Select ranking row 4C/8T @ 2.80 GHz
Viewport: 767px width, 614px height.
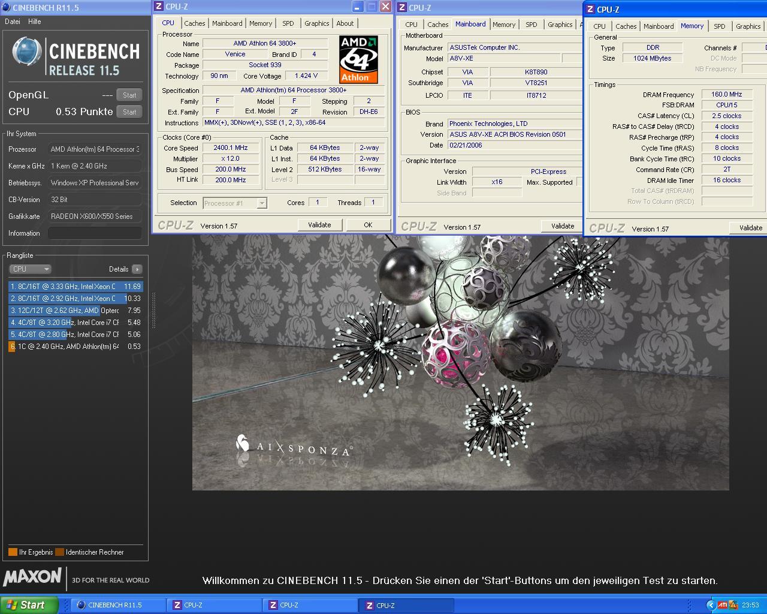76,335
